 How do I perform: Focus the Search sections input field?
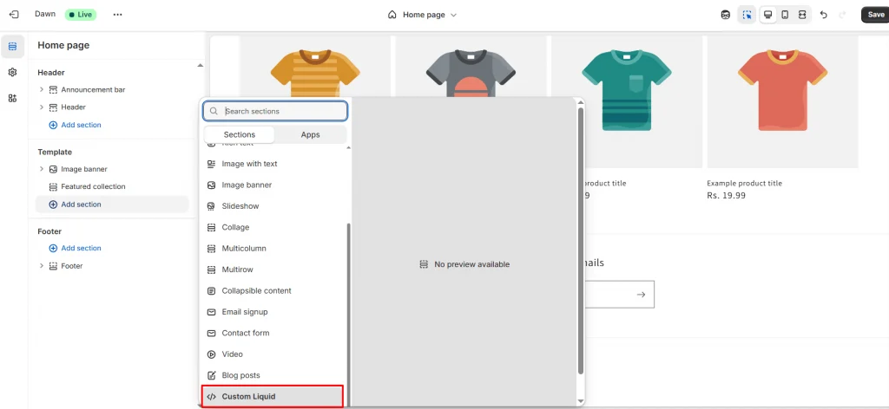283,111
